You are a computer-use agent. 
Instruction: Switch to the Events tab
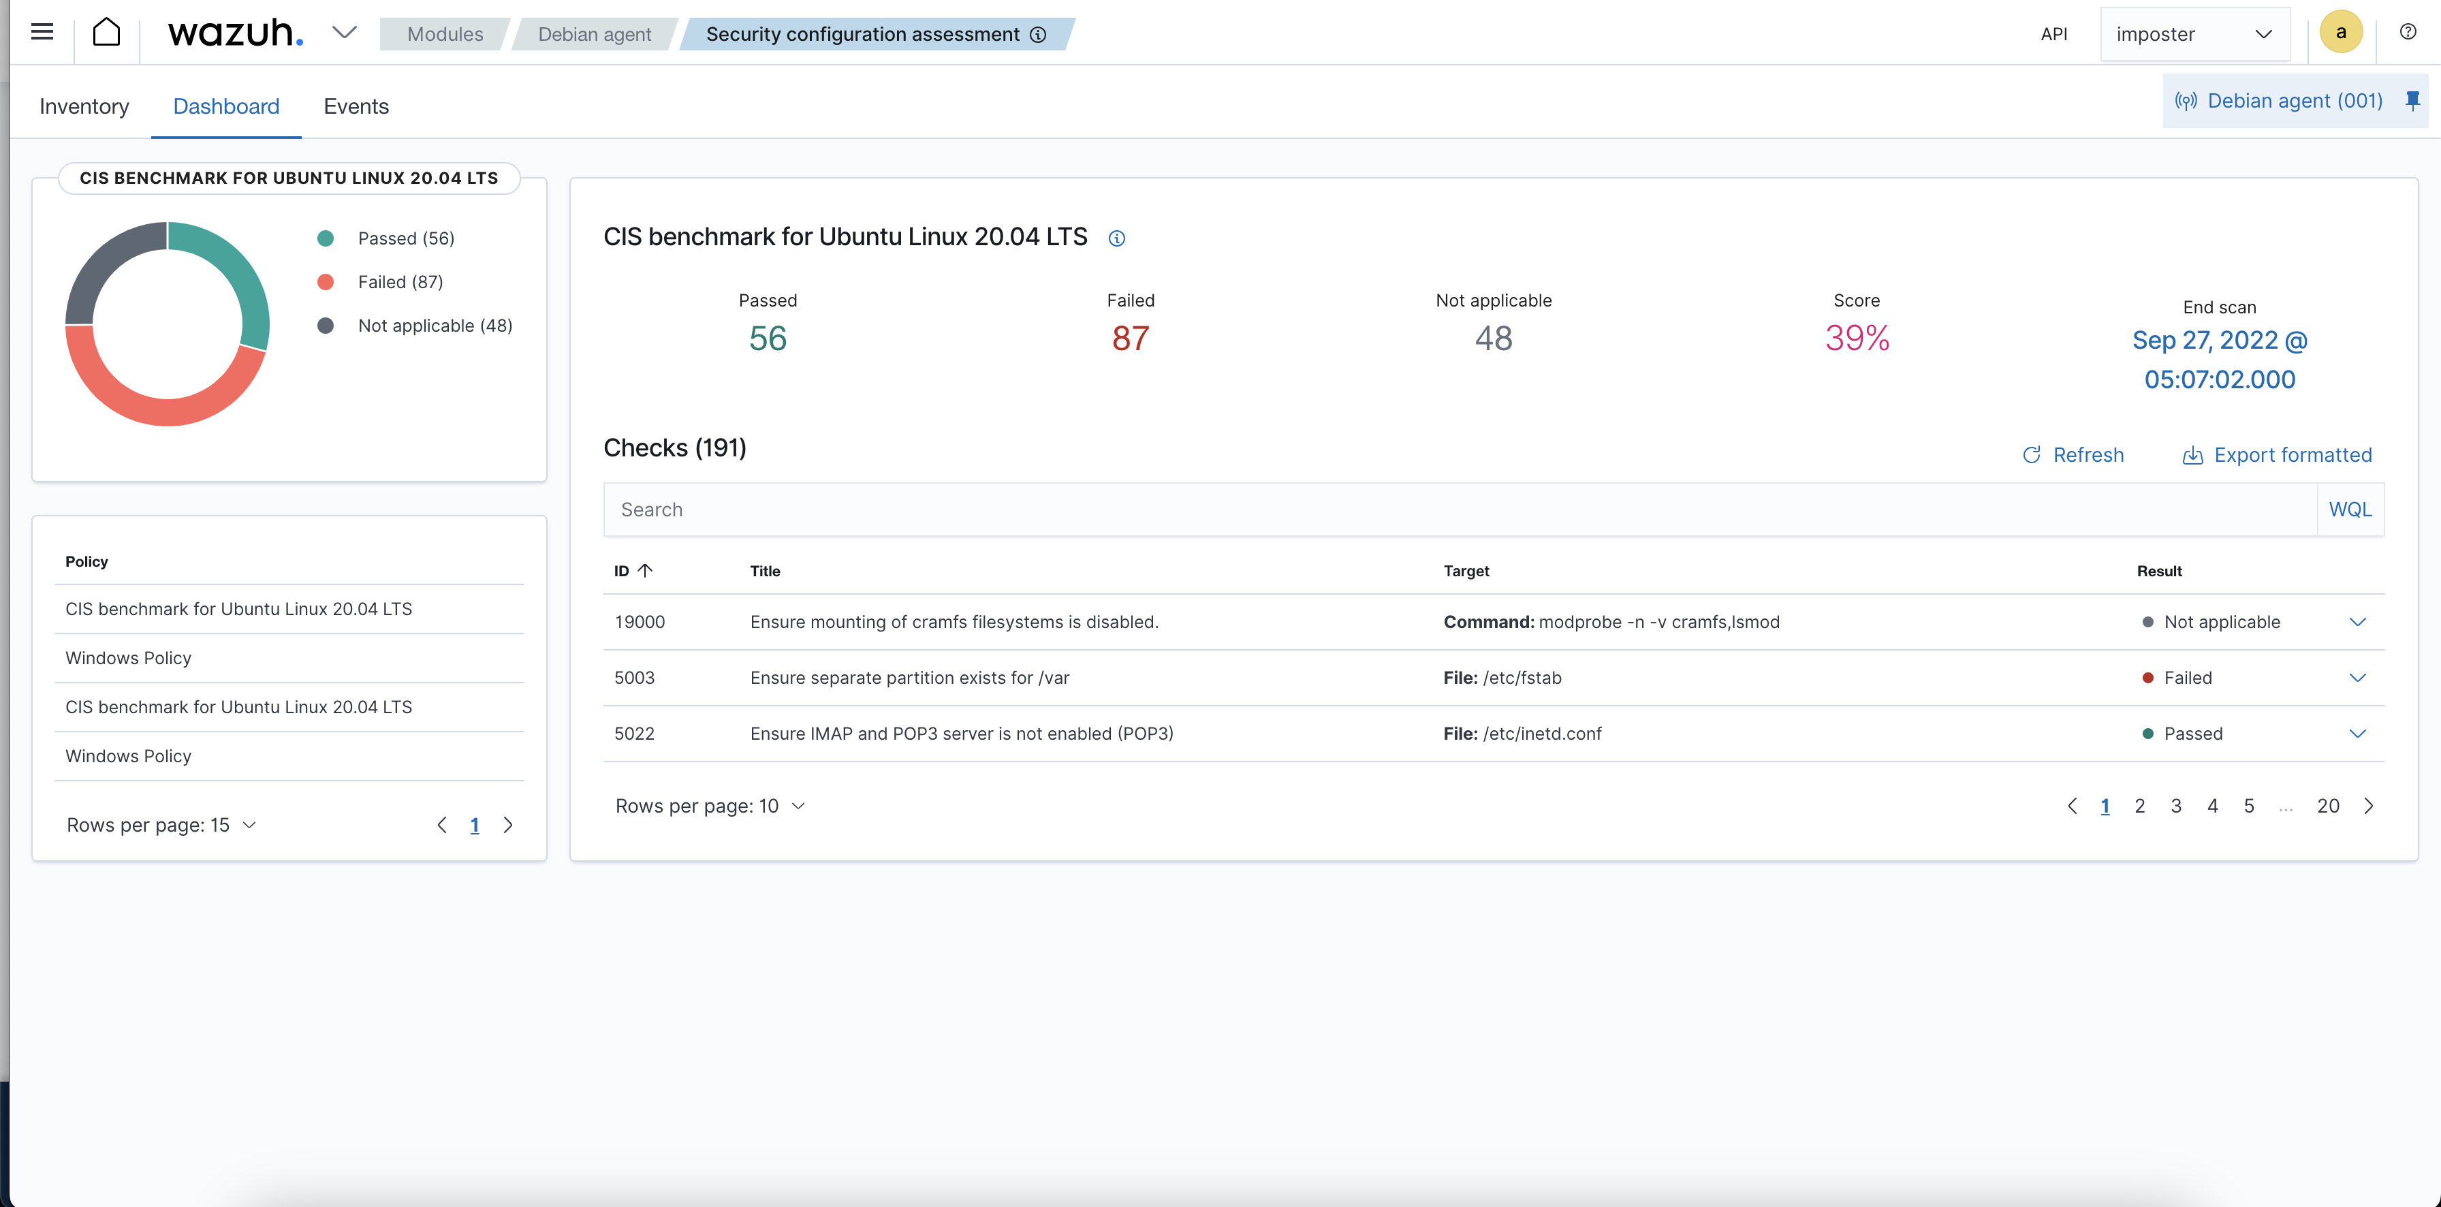tap(356, 106)
